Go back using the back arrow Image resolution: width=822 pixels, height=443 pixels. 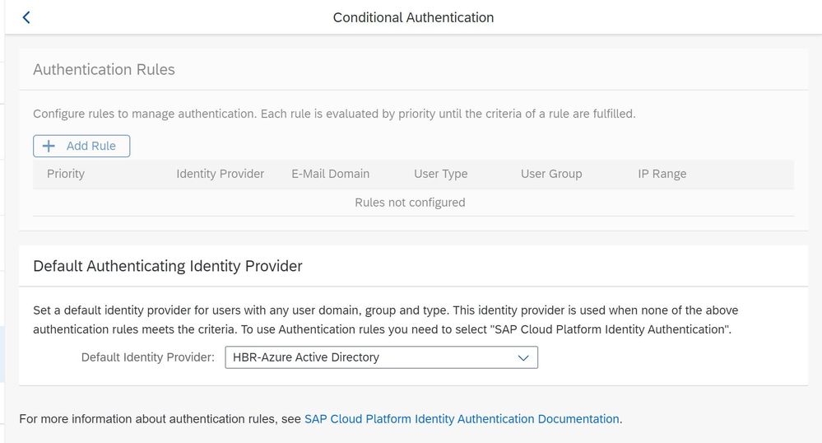[x=26, y=17]
